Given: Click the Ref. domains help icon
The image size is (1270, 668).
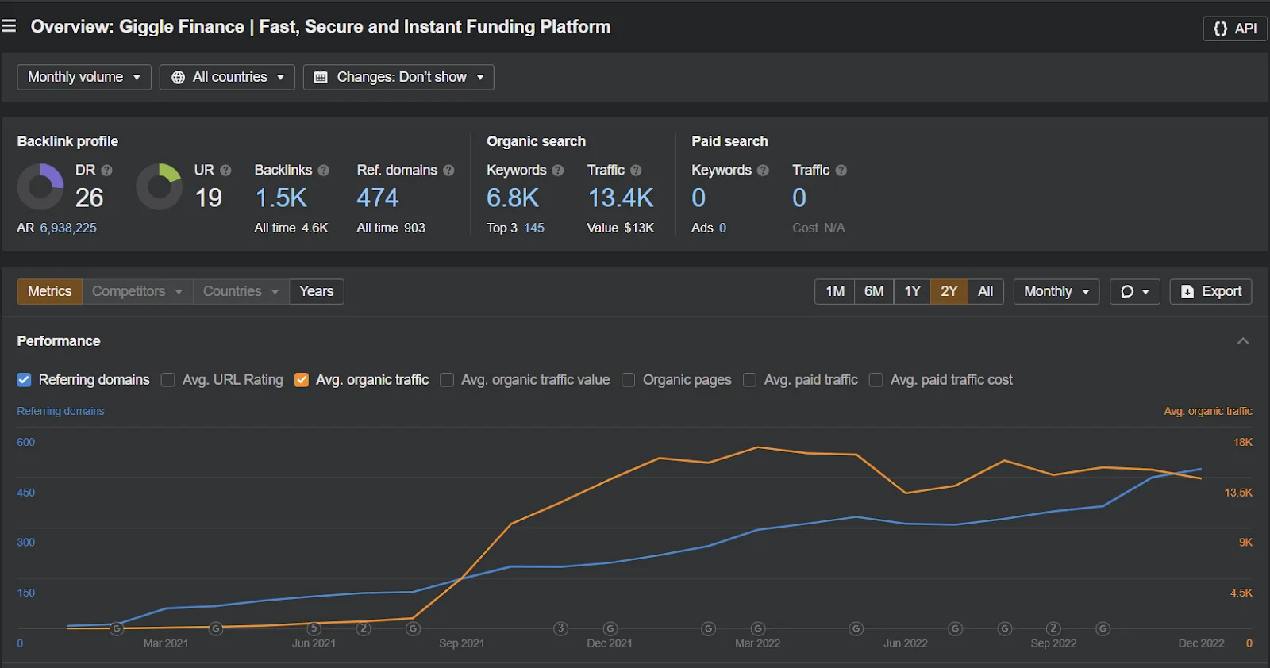Looking at the screenshot, I should 448,171.
